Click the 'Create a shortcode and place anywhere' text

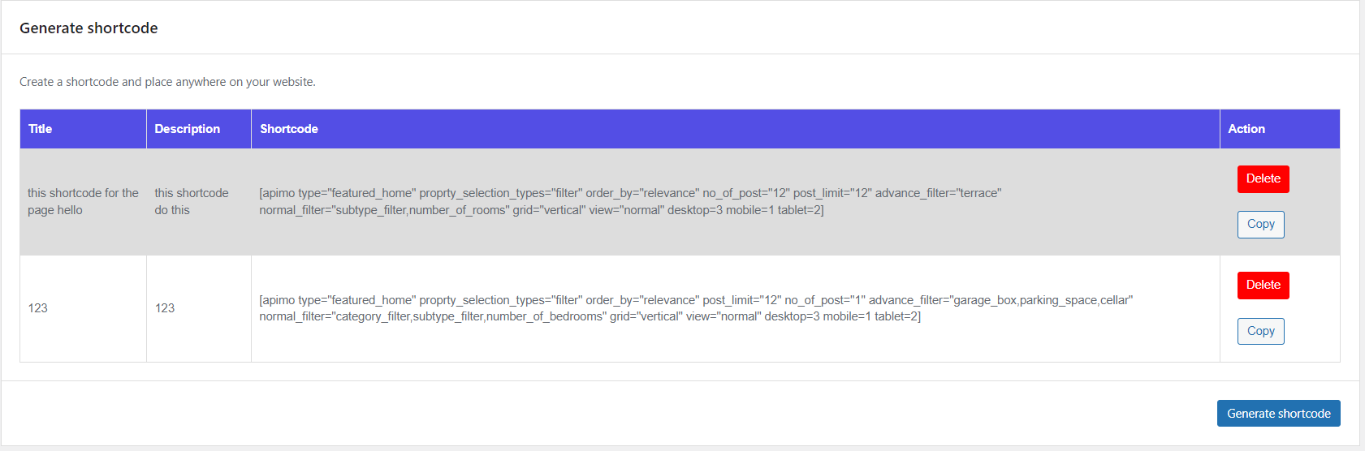click(x=167, y=82)
